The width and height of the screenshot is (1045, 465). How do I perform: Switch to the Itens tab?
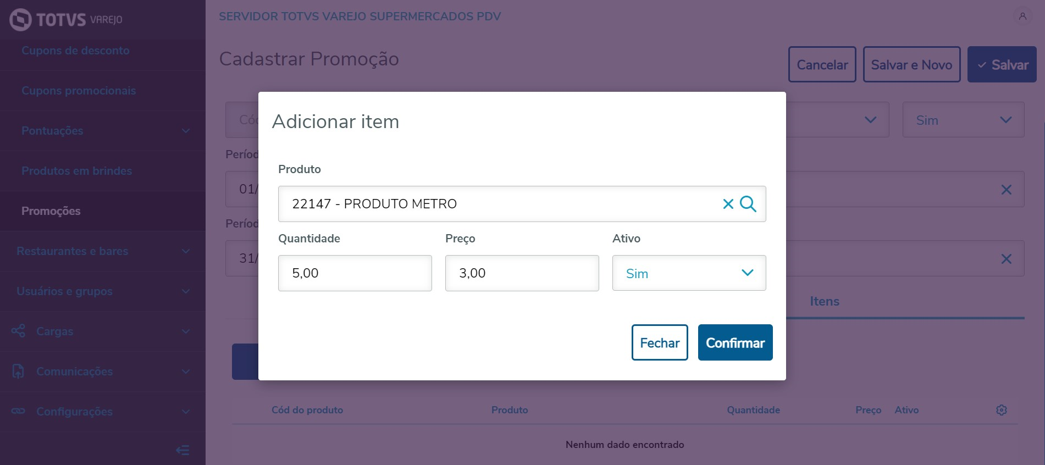pyautogui.click(x=824, y=301)
